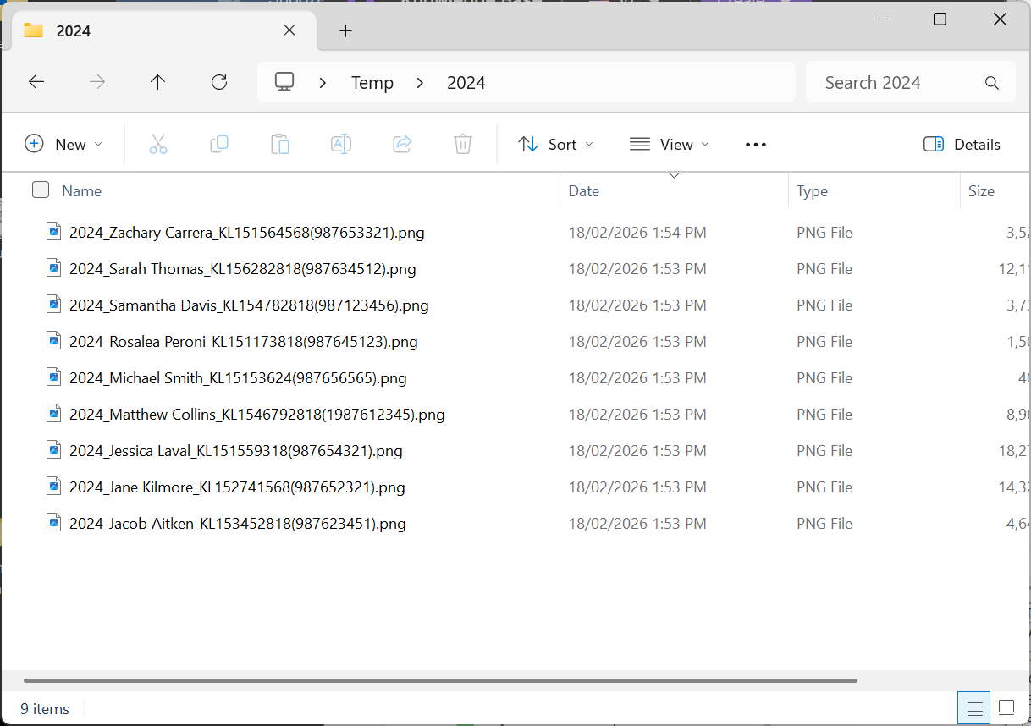Open the New item dropdown
The height and width of the screenshot is (726, 1031).
(x=63, y=145)
